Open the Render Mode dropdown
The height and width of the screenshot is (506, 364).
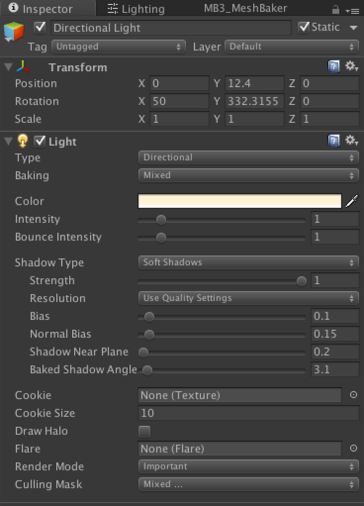click(247, 466)
